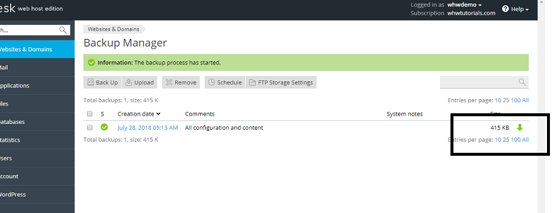Click the backup list search field
This screenshot has height=213, width=560.
pos(484,82)
